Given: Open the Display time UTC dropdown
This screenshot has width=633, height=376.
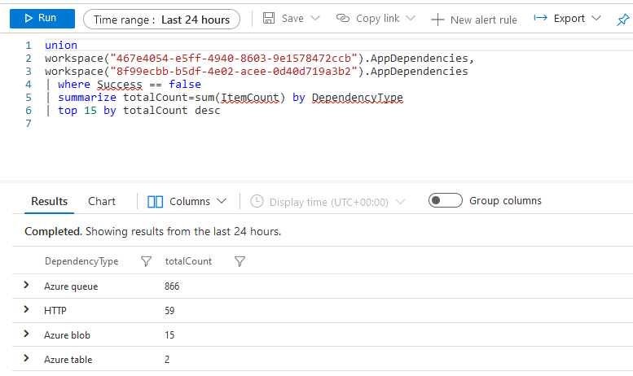Looking at the screenshot, I should (x=328, y=201).
